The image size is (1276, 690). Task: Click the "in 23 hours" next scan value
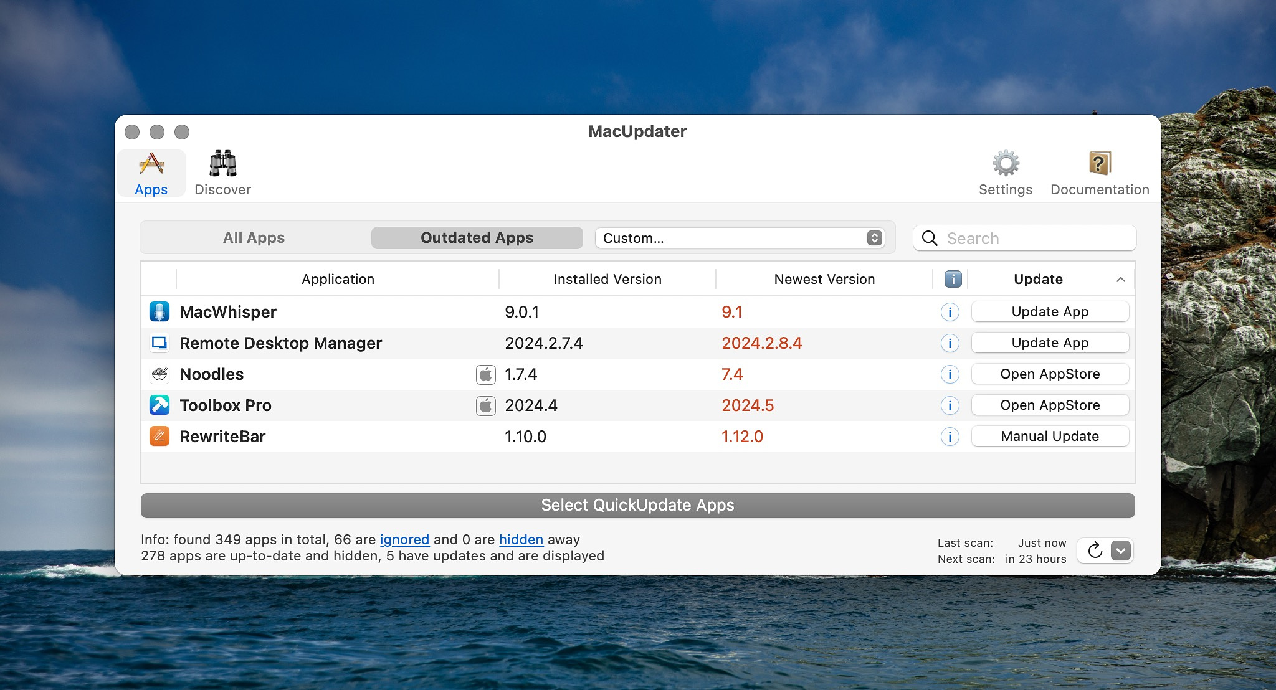[x=1036, y=559]
